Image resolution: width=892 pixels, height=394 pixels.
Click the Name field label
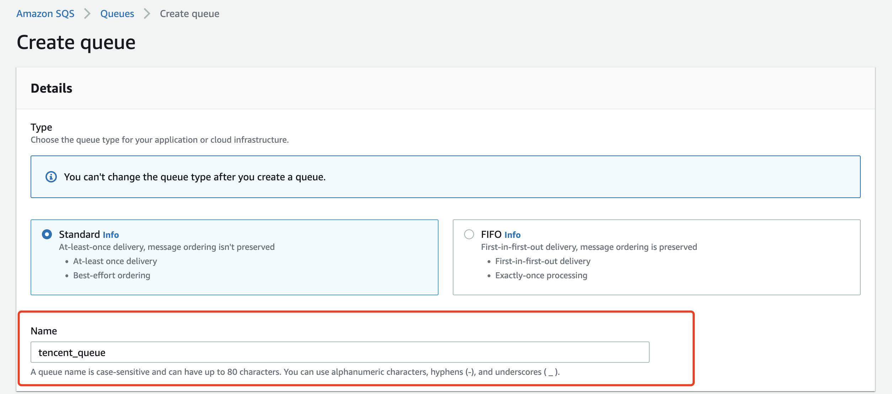tap(44, 331)
